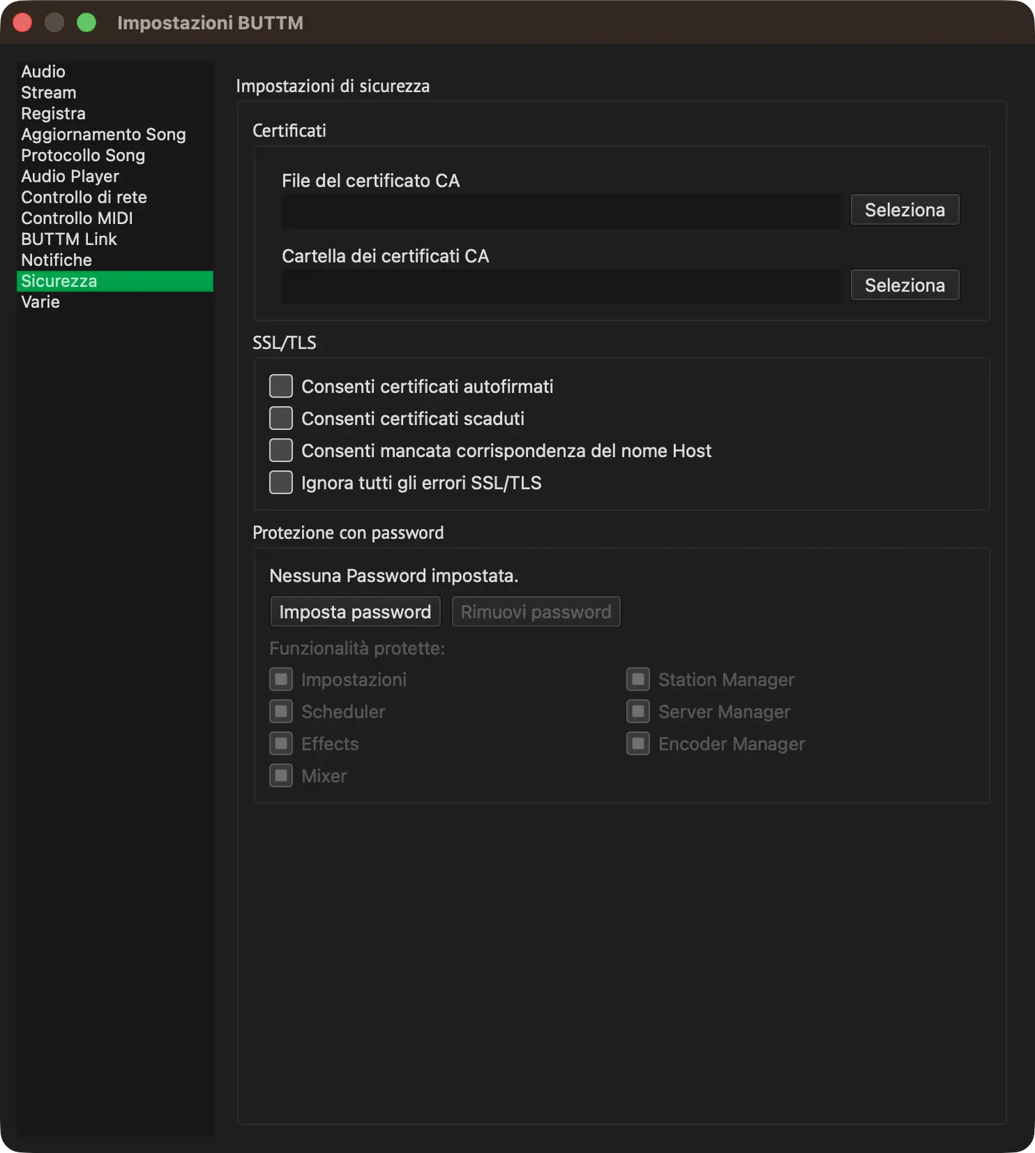Screen dimensions: 1035x1153
Task: Click Seleziona for File del certificato CA
Action: coord(905,209)
